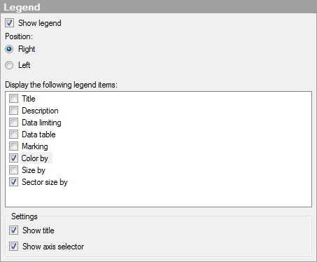This screenshot has width=317, height=262.
Task: Uncheck the Show legend checkbox
Action: click(9, 23)
